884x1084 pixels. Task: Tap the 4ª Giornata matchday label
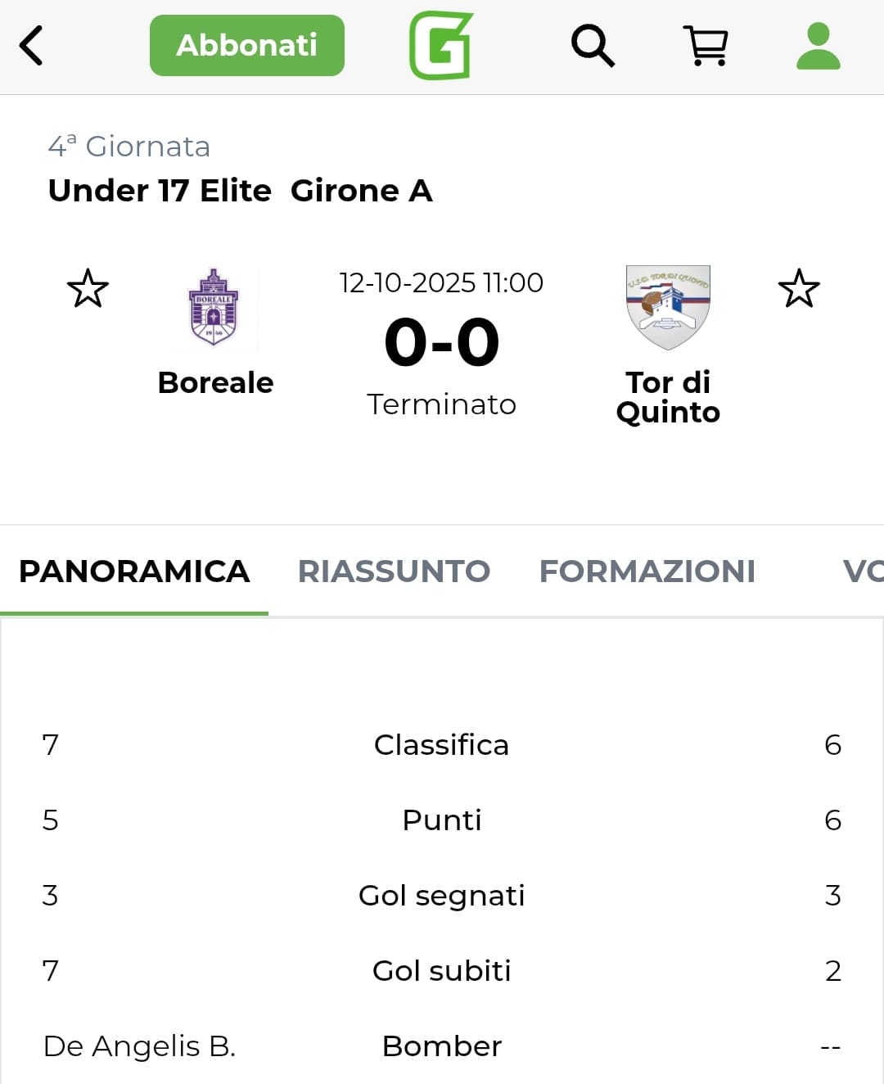[x=129, y=147]
